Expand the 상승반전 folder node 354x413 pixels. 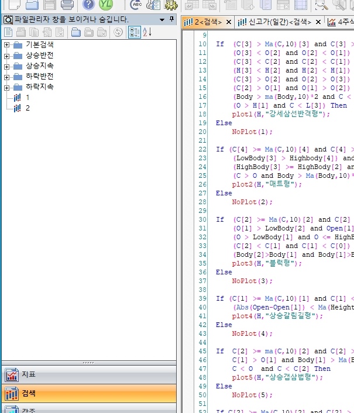pyautogui.click(x=7, y=56)
